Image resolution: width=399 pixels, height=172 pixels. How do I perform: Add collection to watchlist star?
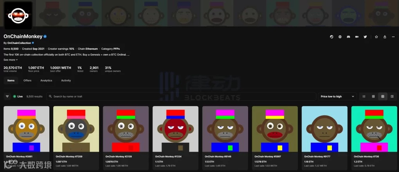click(376, 37)
